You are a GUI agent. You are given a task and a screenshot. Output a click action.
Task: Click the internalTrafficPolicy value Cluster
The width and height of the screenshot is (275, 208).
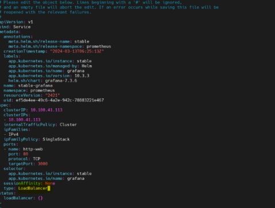pyautogui.click(x=68, y=124)
